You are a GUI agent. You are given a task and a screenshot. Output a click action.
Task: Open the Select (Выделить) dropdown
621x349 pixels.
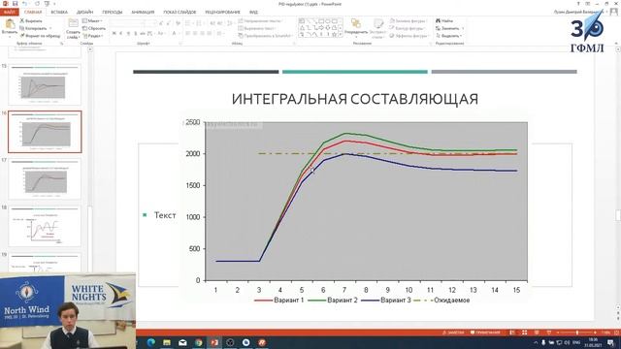point(448,36)
